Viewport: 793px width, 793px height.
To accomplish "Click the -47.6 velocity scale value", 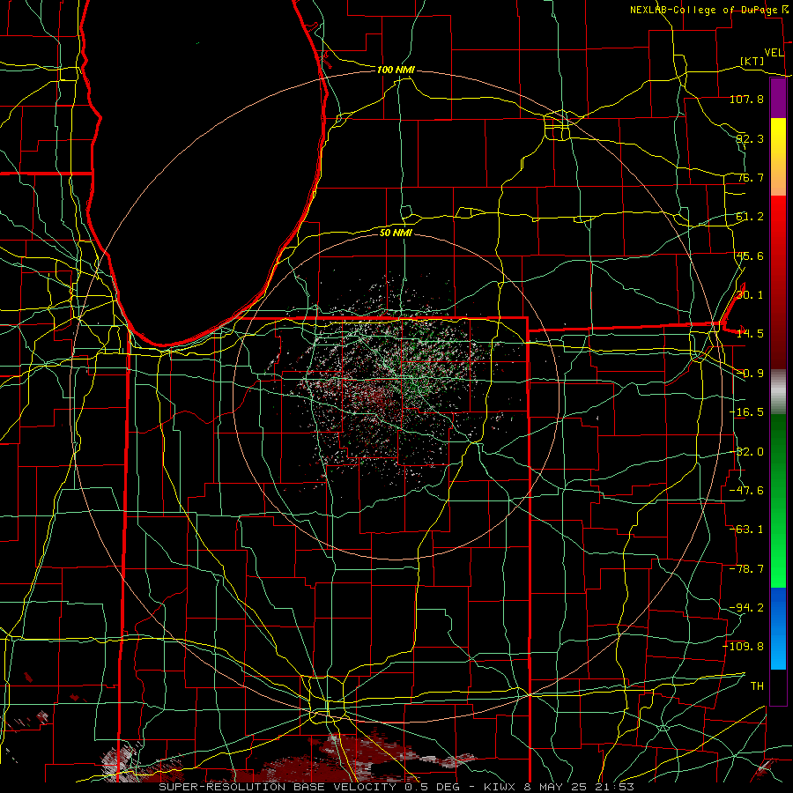I will 746,491.
